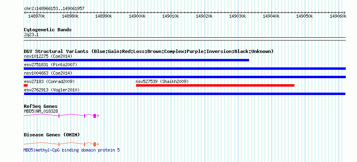357x162 pixels.
Task: Click the esv27183 (Conrad2009) label
Action: [49, 81]
